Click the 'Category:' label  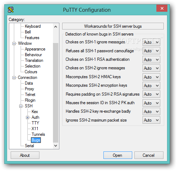tap(17, 20)
